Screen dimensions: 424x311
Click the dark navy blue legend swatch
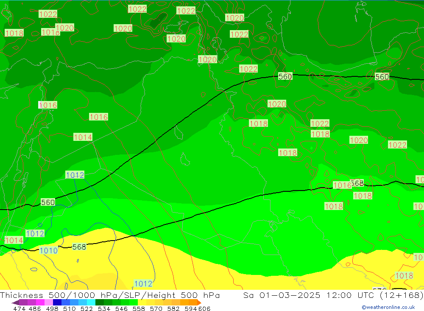click(56, 303)
